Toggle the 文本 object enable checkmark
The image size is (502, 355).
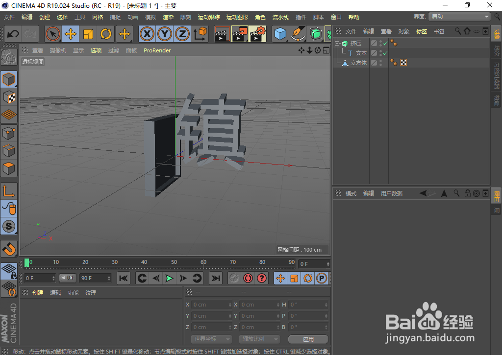(x=385, y=53)
